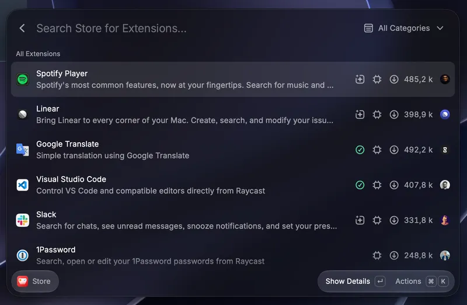
Task: Click the 248,8 k download count
Action: [418, 255]
